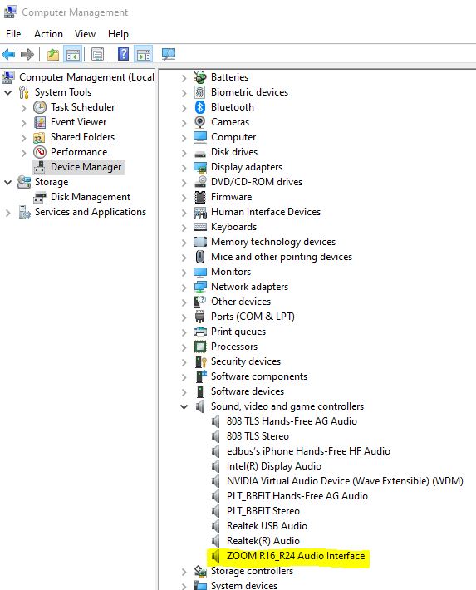Screen dimensions: 476x590
Task: Open the Action menu
Action: click(x=48, y=34)
